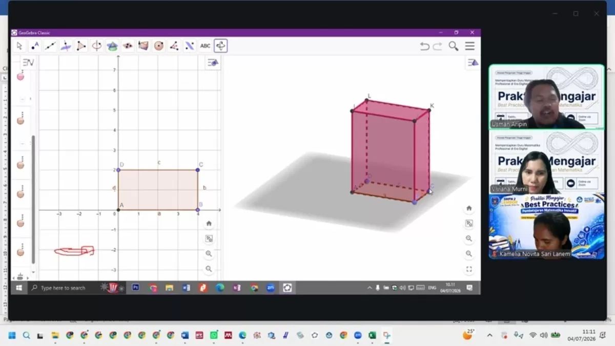Click the Undo arrow in GeoGebra
The height and width of the screenshot is (346, 615).
coord(424,47)
